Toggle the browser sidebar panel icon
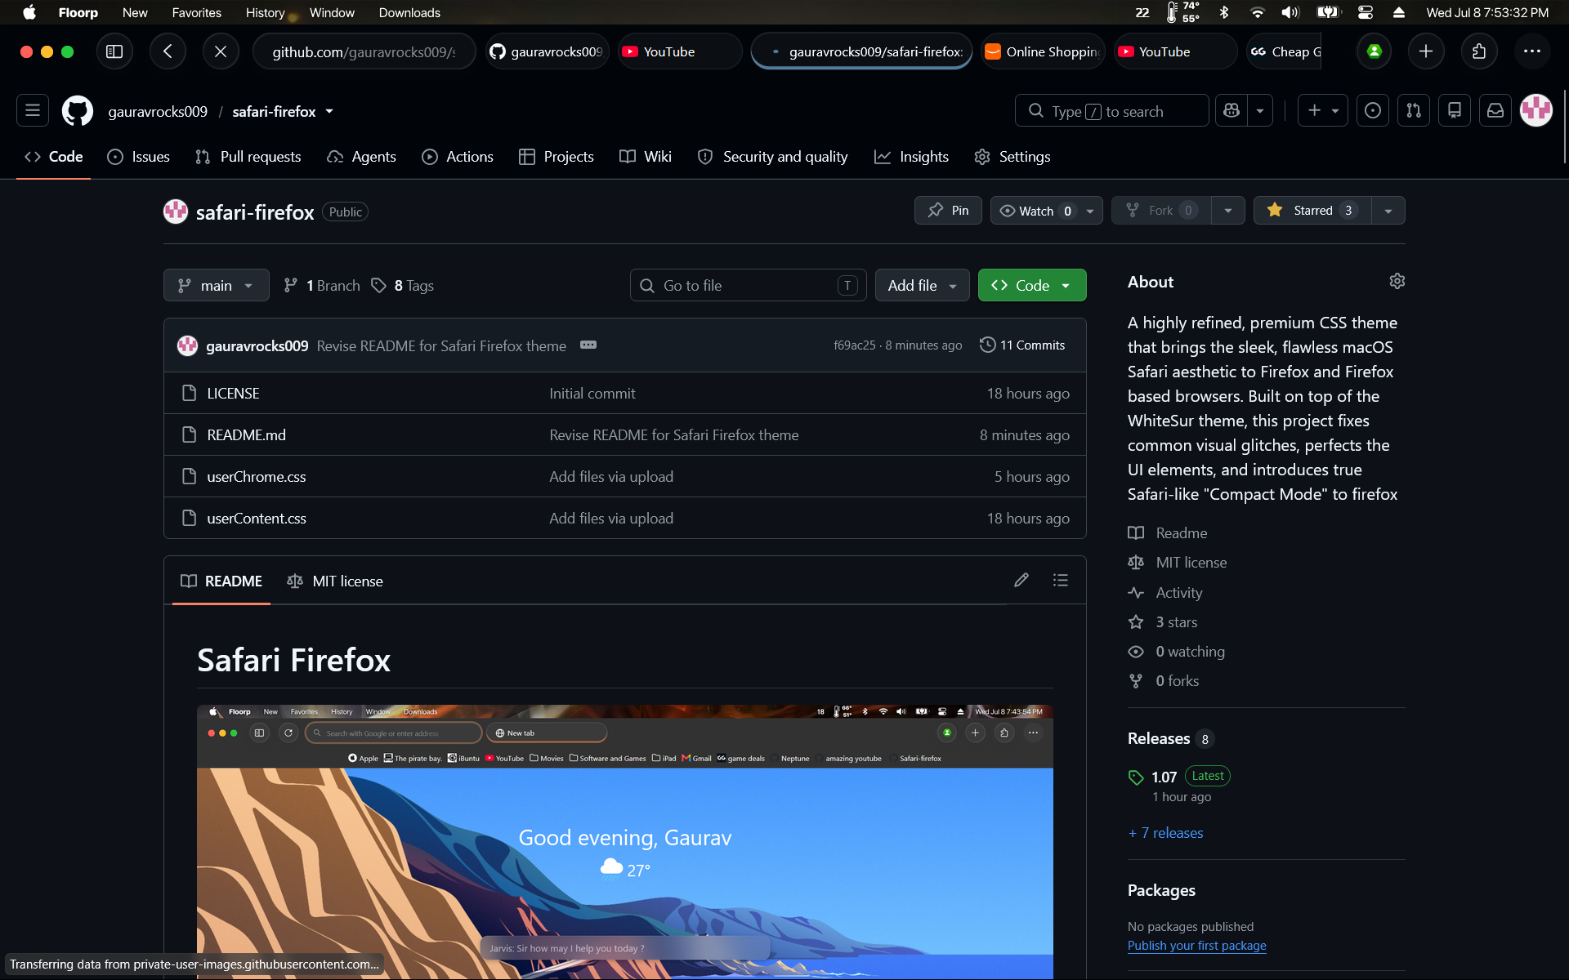1569x980 pixels. [x=114, y=51]
